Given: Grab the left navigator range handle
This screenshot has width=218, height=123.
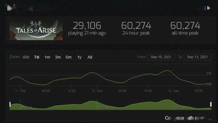Looking at the screenshot, I should click(10, 104).
